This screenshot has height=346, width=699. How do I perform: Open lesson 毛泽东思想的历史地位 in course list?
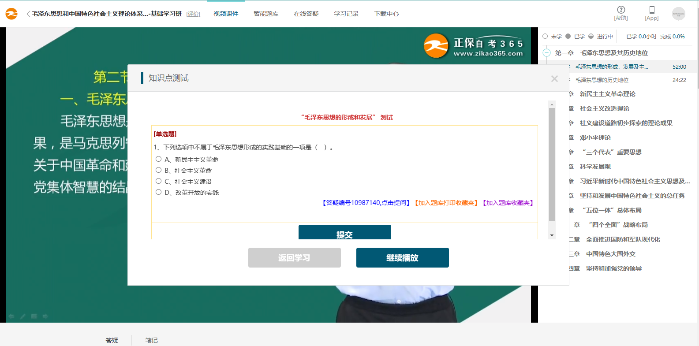pyautogui.click(x=602, y=80)
